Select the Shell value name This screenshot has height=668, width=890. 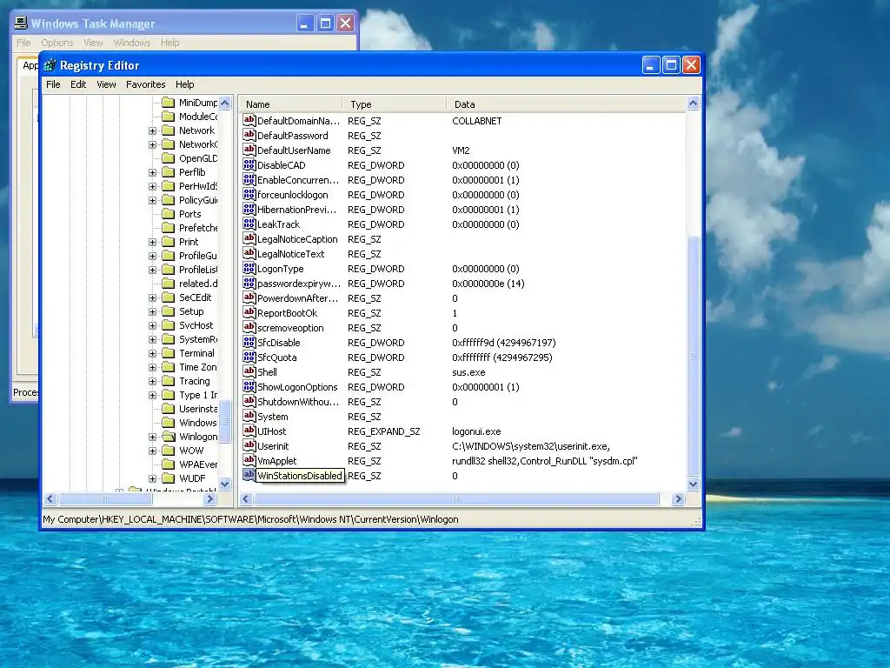pyautogui.click(x=267, y=372)
